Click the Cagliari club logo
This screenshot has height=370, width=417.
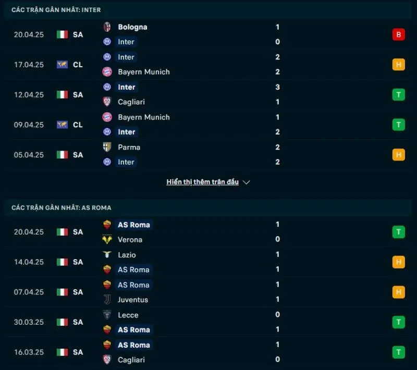pos(108,102)
